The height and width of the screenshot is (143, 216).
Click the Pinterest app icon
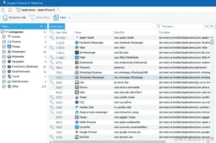click(x=77, y=67)
